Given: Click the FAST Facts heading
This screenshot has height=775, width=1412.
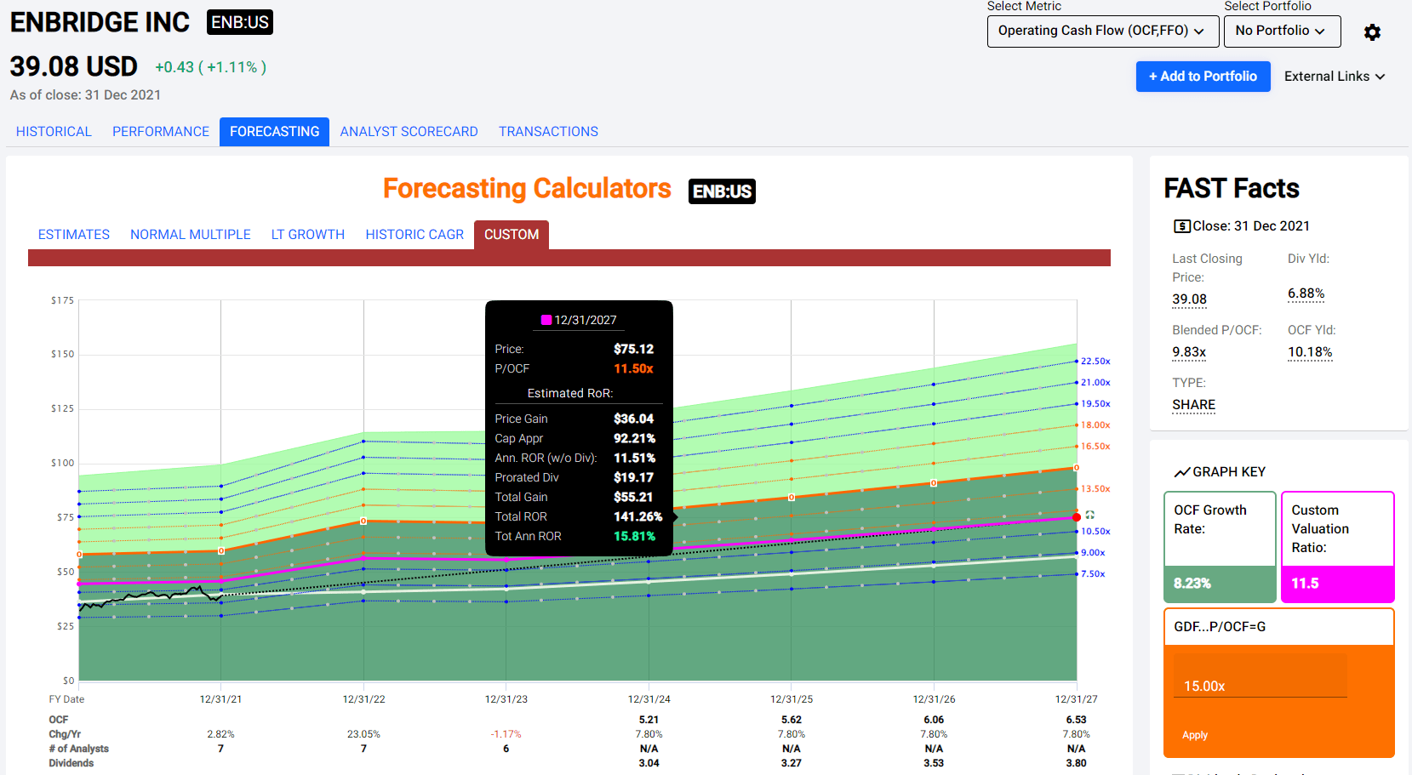Looking at the screenshot, I should click(1231, 189).
